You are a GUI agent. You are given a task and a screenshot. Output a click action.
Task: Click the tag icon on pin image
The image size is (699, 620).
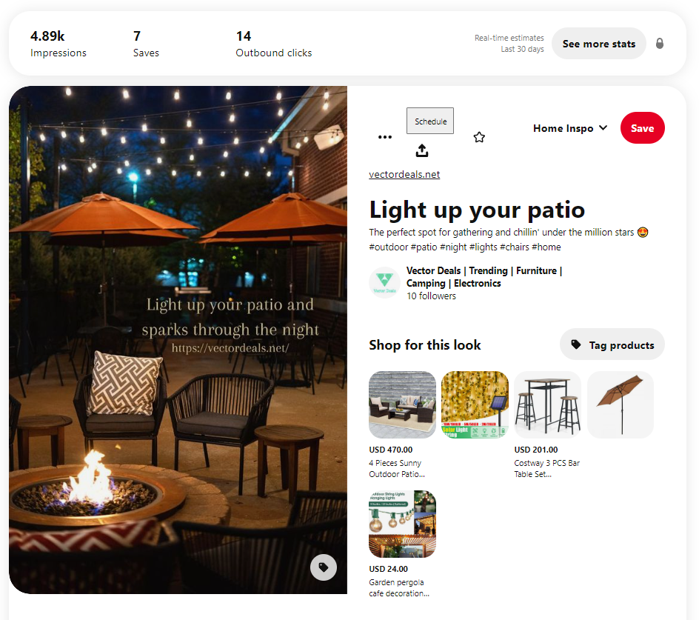pyautogui.click(x=324, y=567)
